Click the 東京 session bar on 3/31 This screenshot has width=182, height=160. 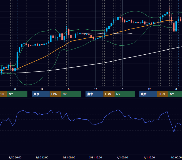(94, 94)
